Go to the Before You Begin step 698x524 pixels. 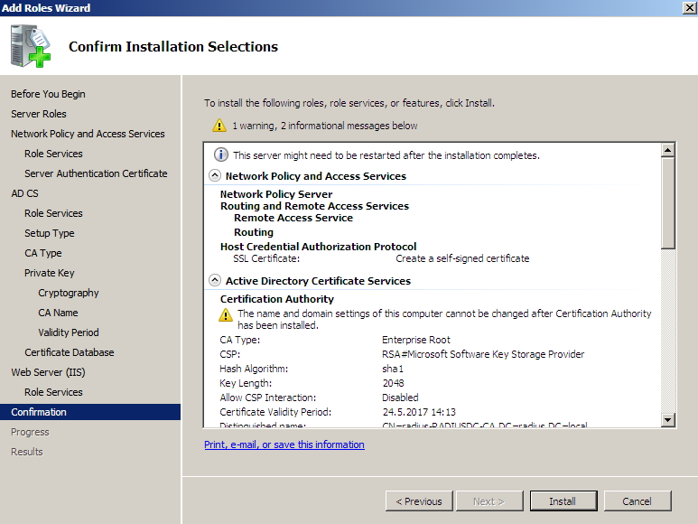pyautogui.click(x=48, y=94)
